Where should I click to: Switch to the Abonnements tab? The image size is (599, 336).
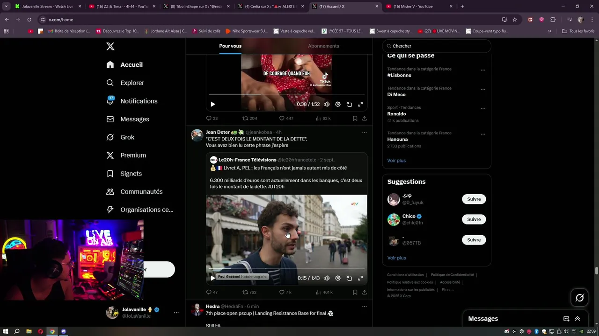pos(323,46)
